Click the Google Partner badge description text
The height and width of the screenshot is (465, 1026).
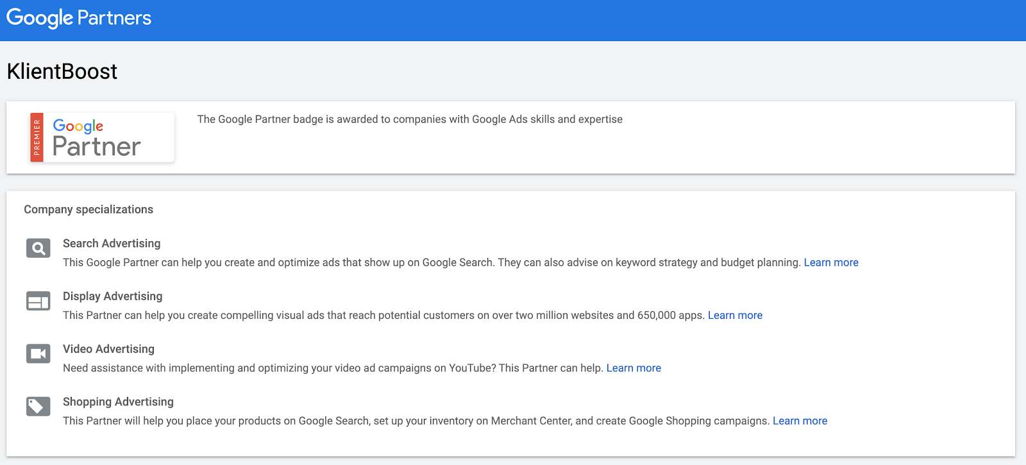point(410,119)
